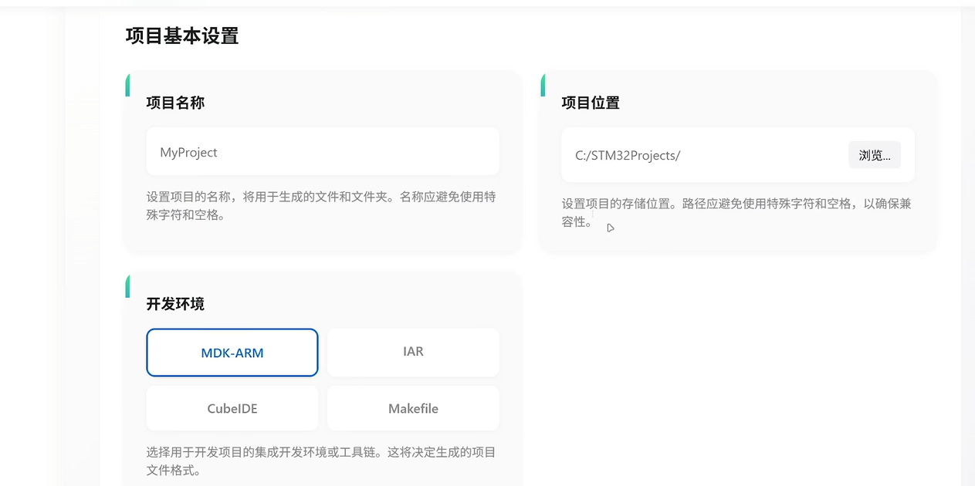Select CubeIDE as the development environment

tap(232, 408)
